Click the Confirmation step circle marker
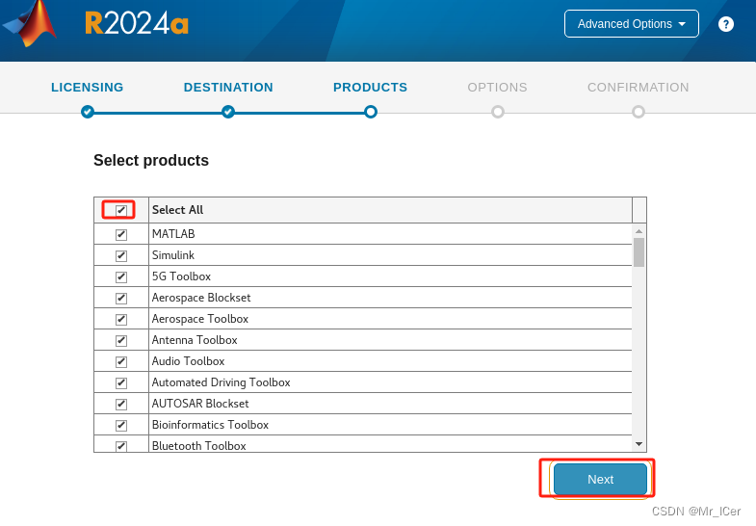This screenshot has width=756, height=526. click(639, 112)
